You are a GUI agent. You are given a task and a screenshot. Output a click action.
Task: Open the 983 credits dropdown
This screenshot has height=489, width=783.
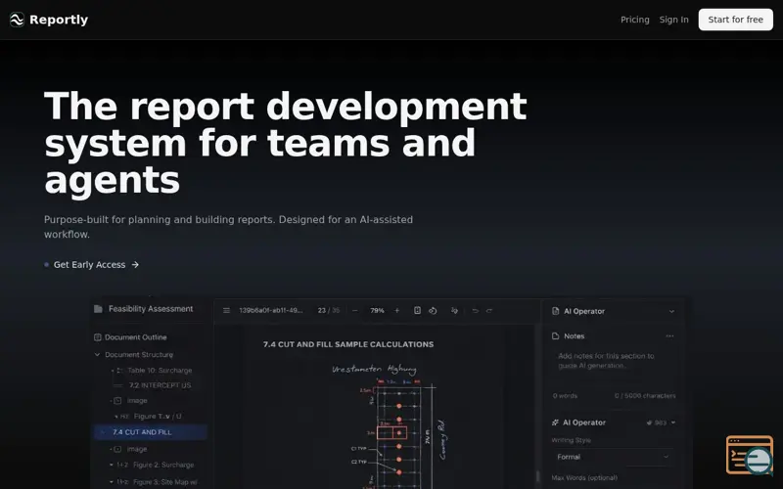tap(662, 422)
